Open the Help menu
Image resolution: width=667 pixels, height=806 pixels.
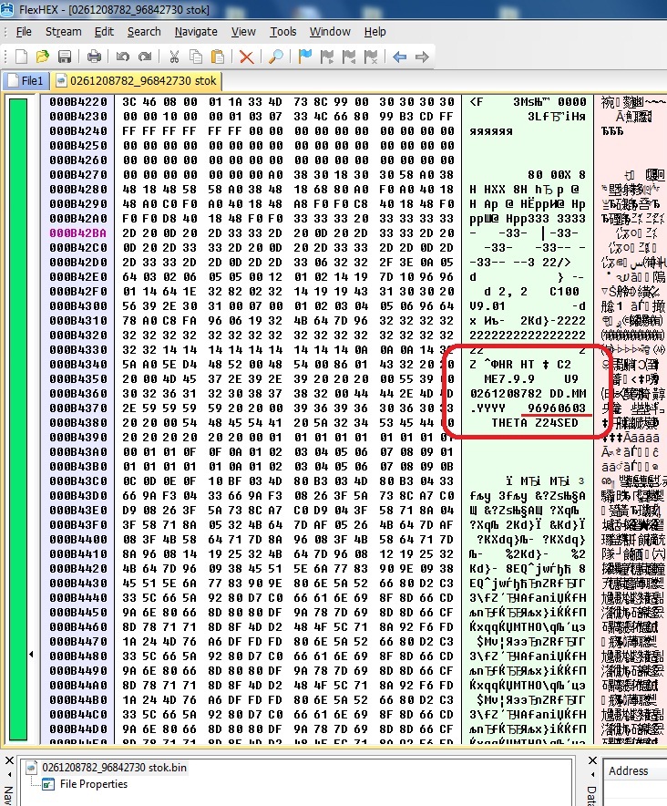coord(375,31)
